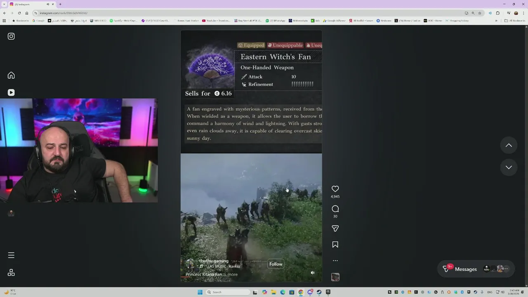Open the browser Extensions puzzle icon
This screenshot has width=528, height=297.
point(497,13)
